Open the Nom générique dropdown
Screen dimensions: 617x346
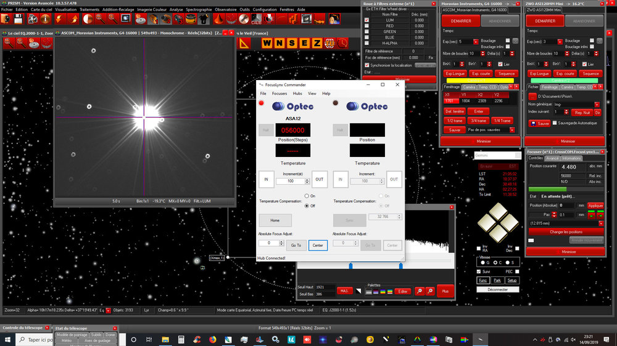[597, 105]
